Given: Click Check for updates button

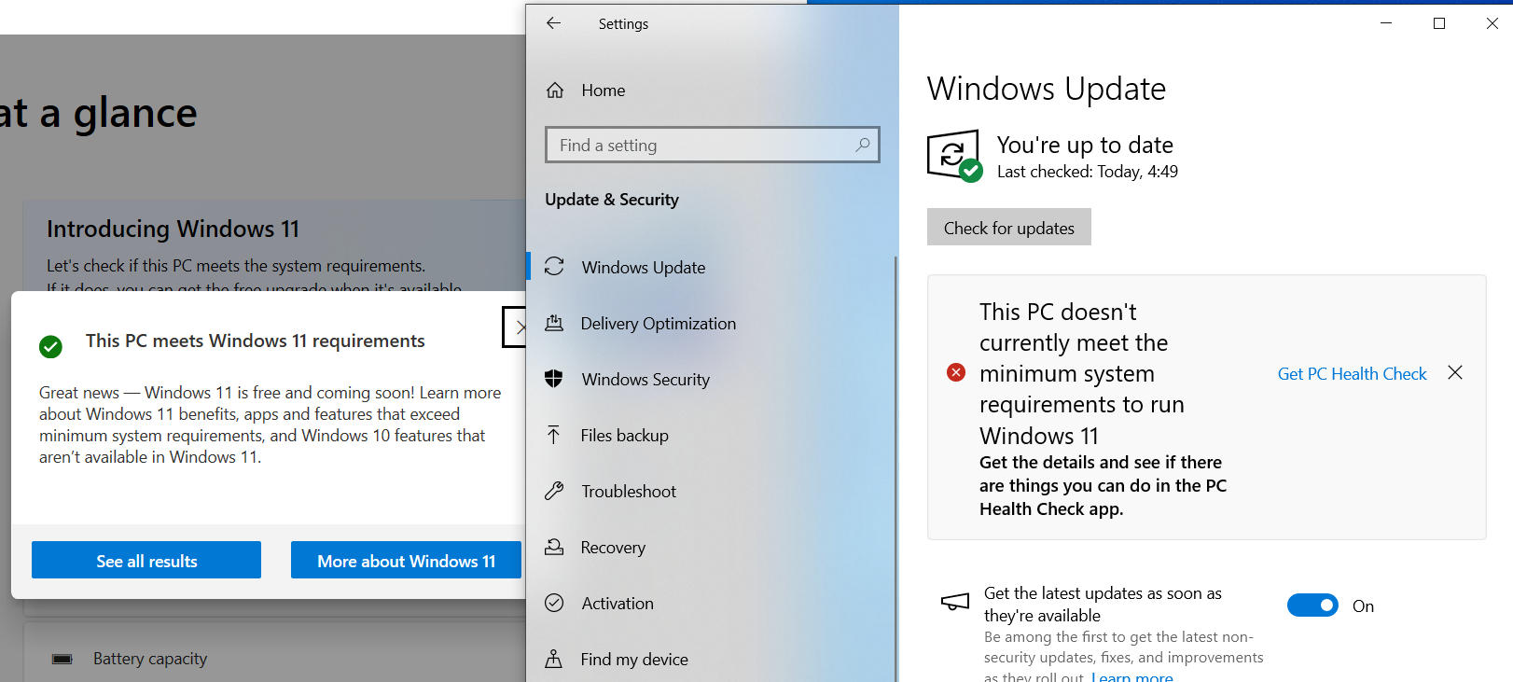Looking at the screenshot, I should pos(1009,228).
